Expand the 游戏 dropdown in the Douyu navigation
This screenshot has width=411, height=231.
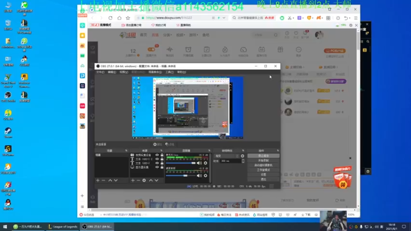tap(194, 35)
